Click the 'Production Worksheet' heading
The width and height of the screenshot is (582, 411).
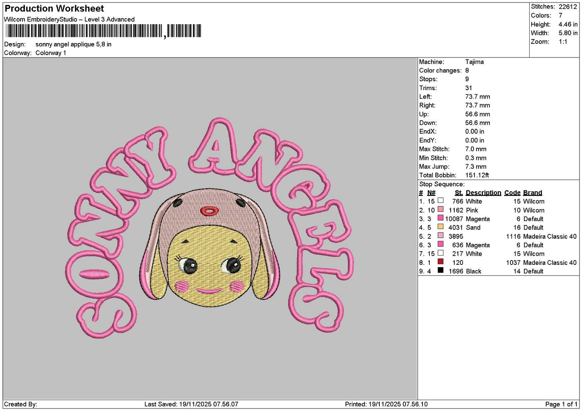click(x=54, y=8)
